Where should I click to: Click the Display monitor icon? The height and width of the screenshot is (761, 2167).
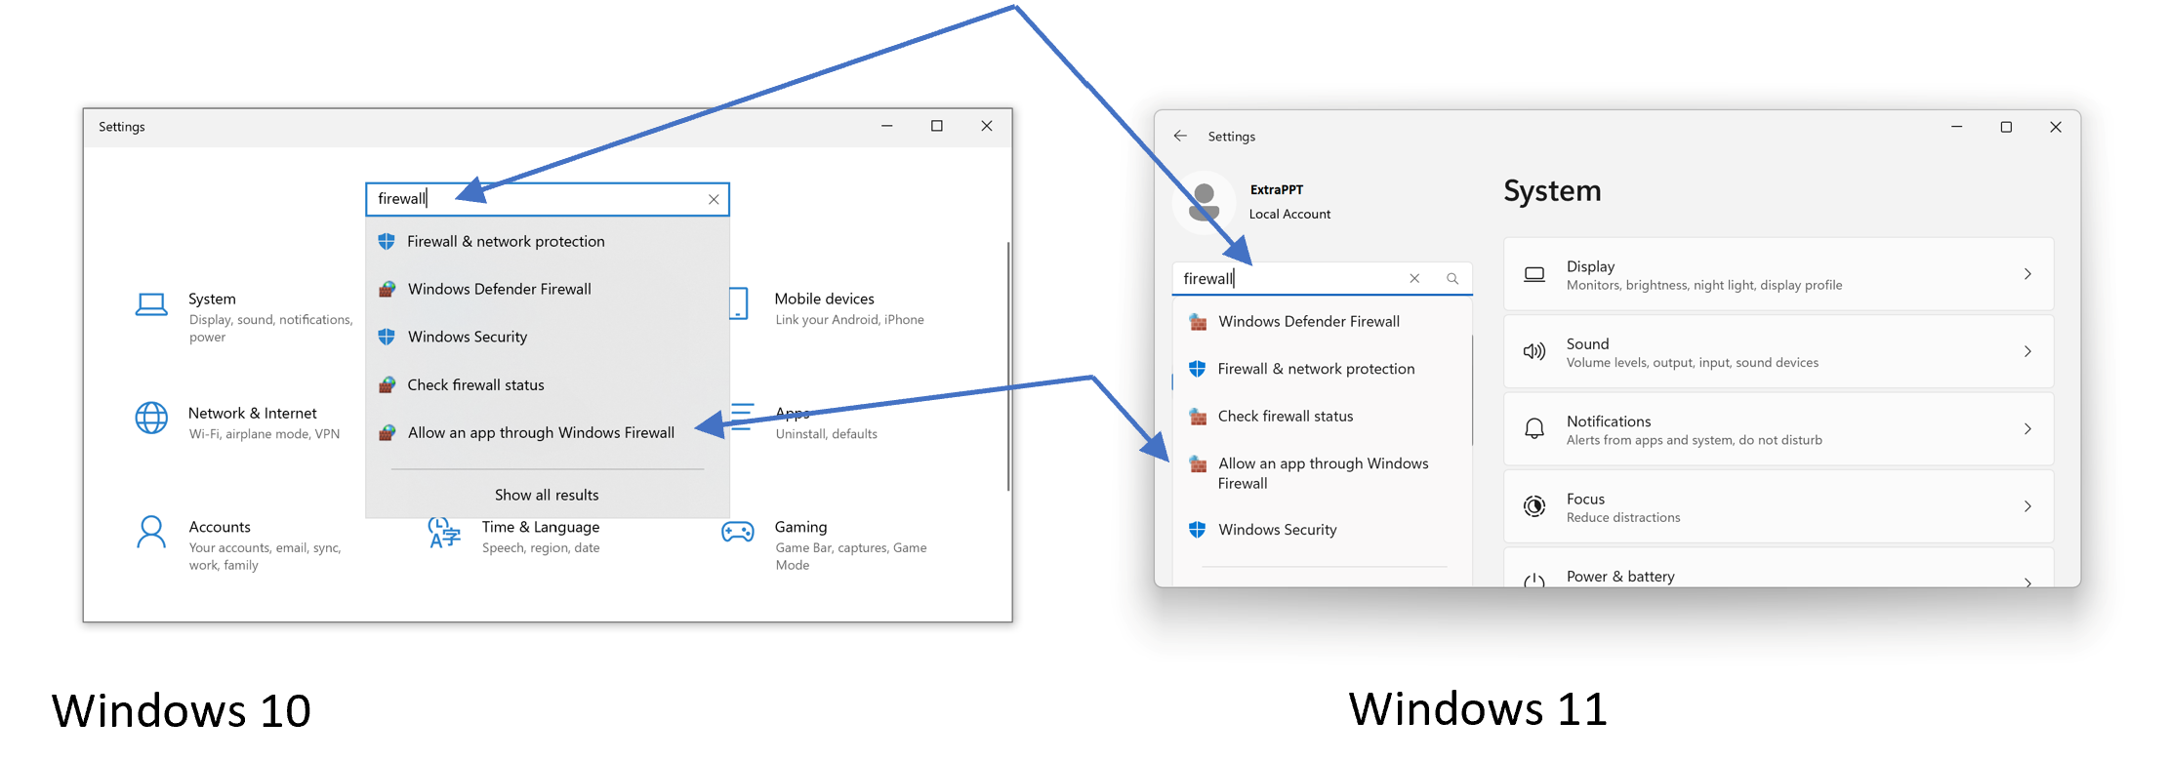coord(1534,274)
